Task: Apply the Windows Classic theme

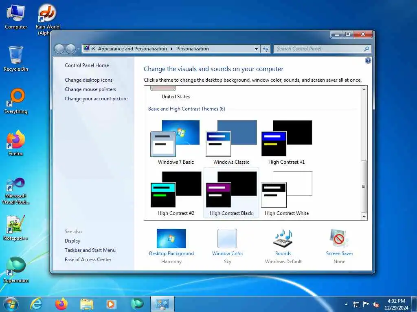Action: point(231,142)
